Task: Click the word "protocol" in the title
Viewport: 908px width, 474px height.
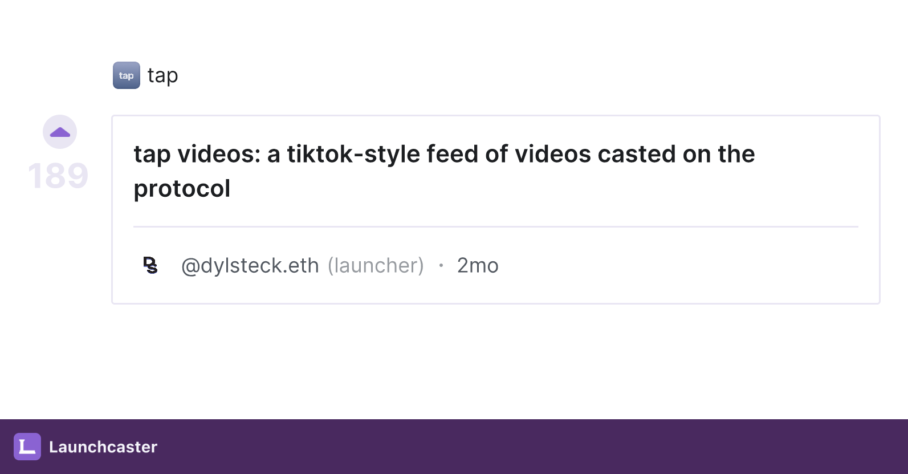Action: [182, 189]
